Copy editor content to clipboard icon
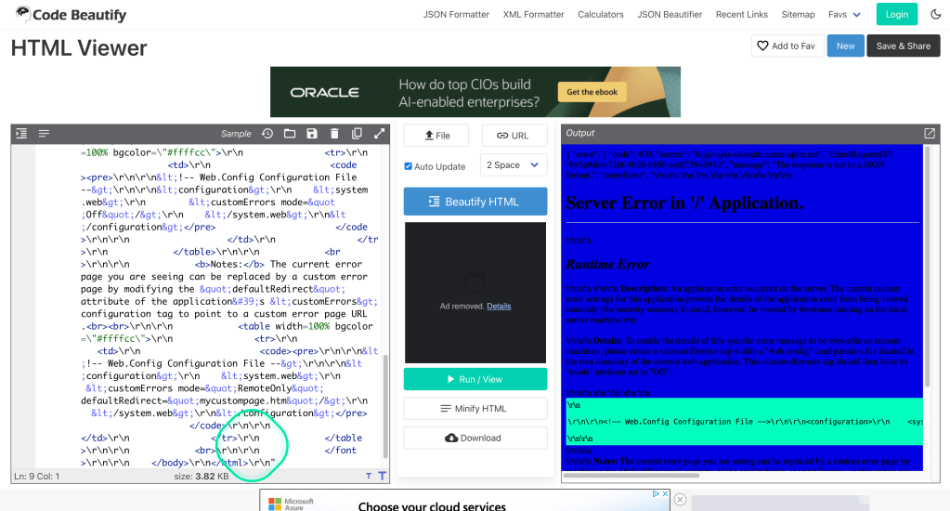The image size is (950, 511). pyautogui.click(x=357, y=134)
